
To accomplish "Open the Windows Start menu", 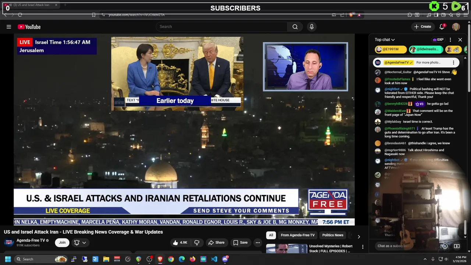I will (x=8, y=259).
